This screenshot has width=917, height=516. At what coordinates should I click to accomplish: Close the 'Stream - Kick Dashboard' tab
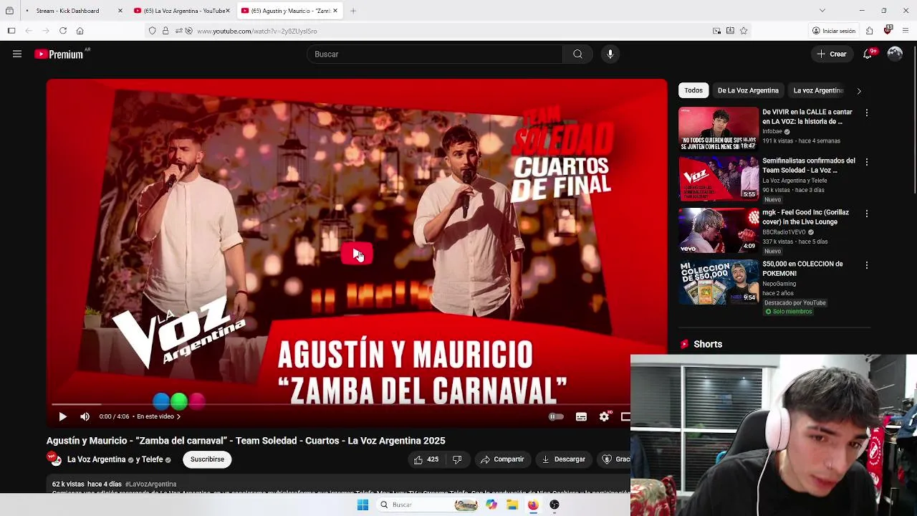120,11
